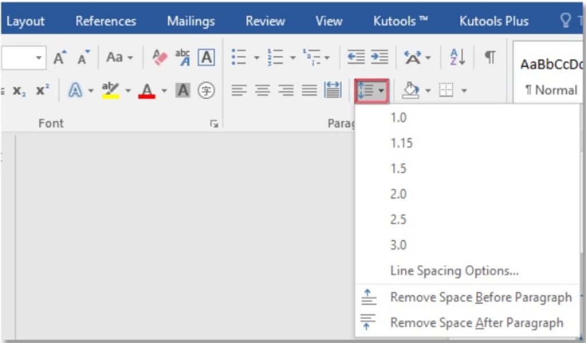Open the Borders dropdown arrow

point(464,90)
